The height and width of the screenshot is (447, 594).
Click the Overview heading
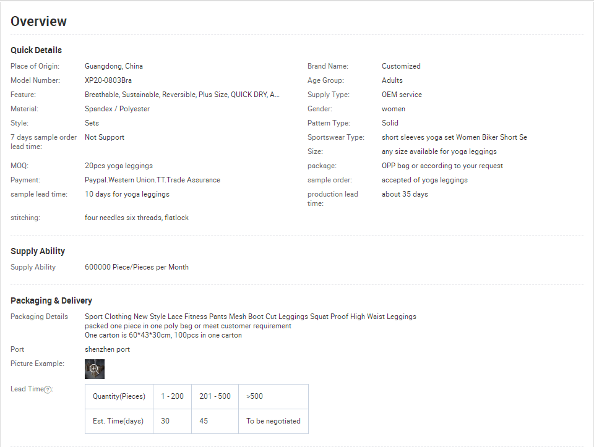38,21
